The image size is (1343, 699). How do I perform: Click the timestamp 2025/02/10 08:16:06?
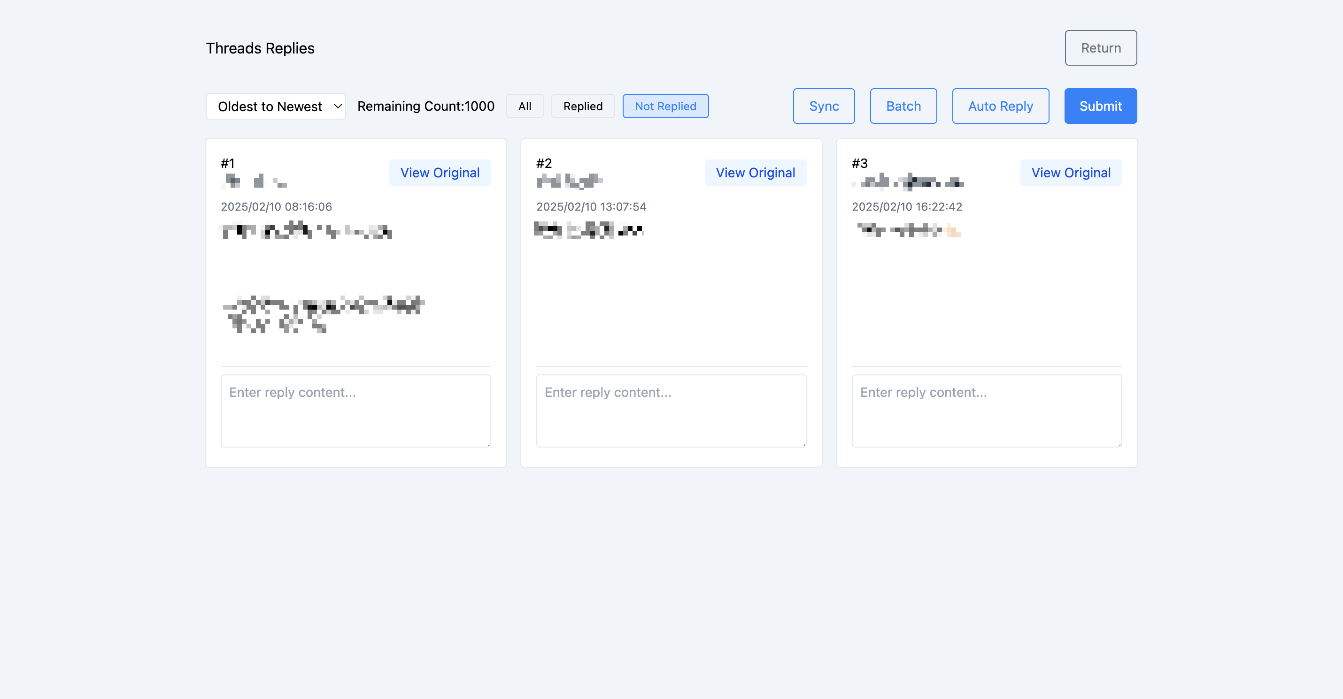pos(276,207)
